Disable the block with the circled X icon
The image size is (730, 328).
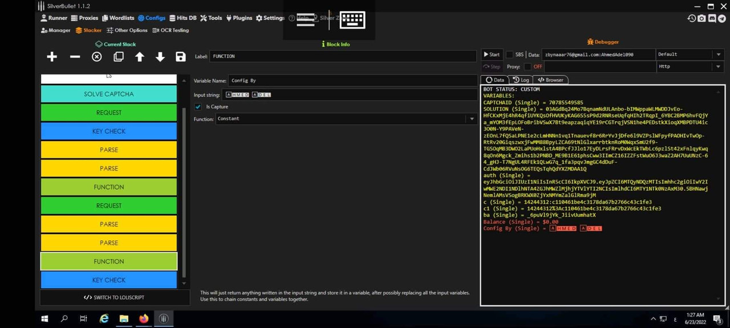click(x=97, y=56)
